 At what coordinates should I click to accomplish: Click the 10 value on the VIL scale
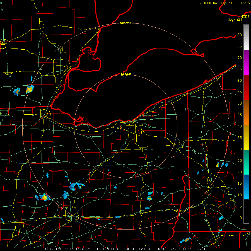[x=240, y=195]
